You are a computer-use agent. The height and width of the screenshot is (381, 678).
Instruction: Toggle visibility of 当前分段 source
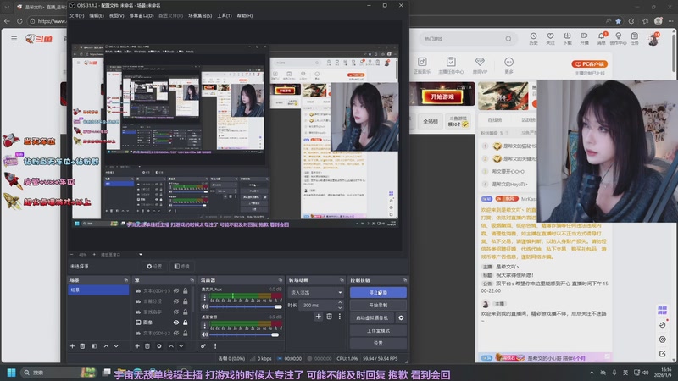[x=176, y=301]
